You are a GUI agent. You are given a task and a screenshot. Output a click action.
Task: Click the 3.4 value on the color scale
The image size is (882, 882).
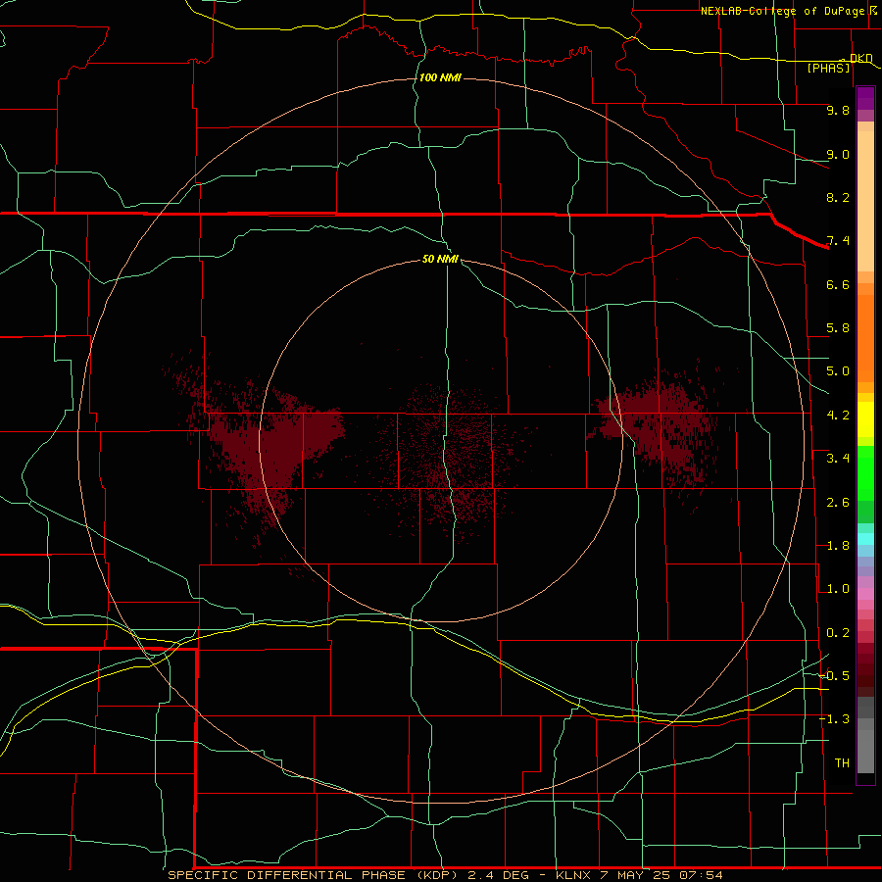pos(838,459)
